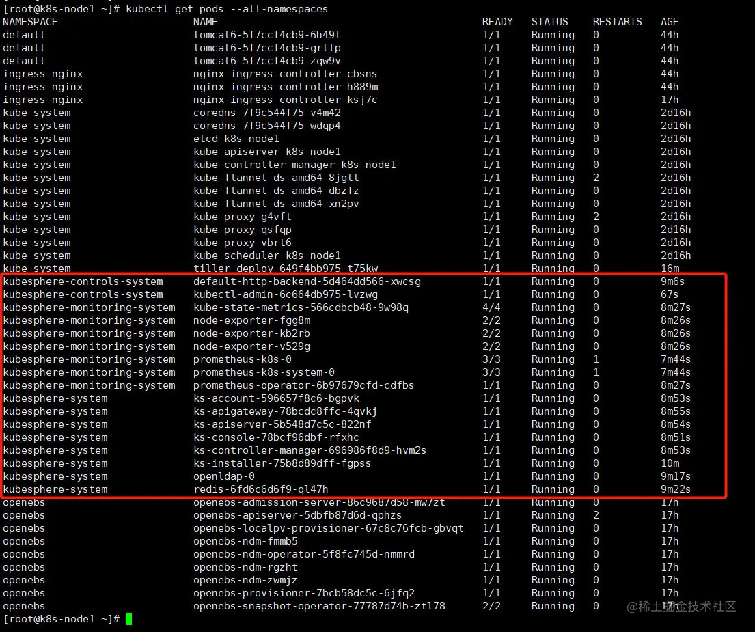Image resolution: width=755 pixels, height=632 pixels.
Task: Click the 9m22s age value
Action: [676, 490]
